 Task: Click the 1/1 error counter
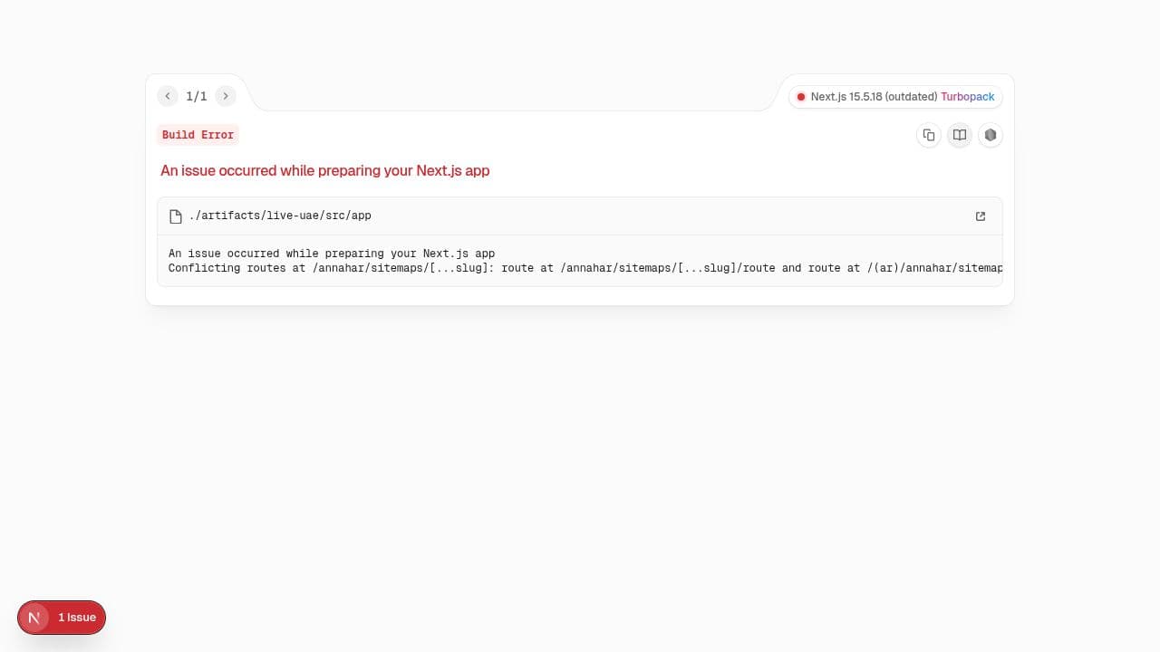coord(197,96)
